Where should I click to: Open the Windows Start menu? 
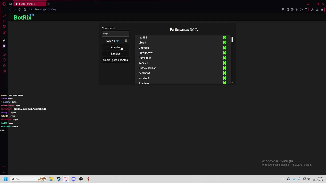coord(5,179)
